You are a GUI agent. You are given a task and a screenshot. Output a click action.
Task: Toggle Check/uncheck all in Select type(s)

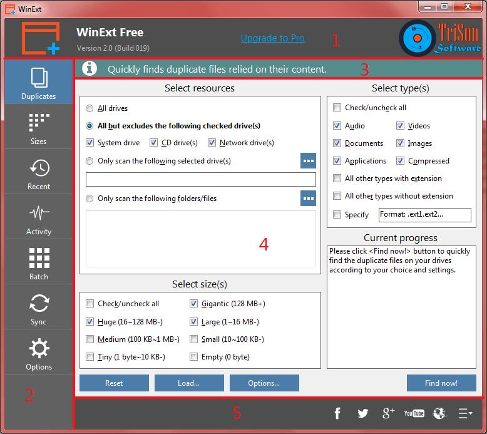(x=337, y=108)
